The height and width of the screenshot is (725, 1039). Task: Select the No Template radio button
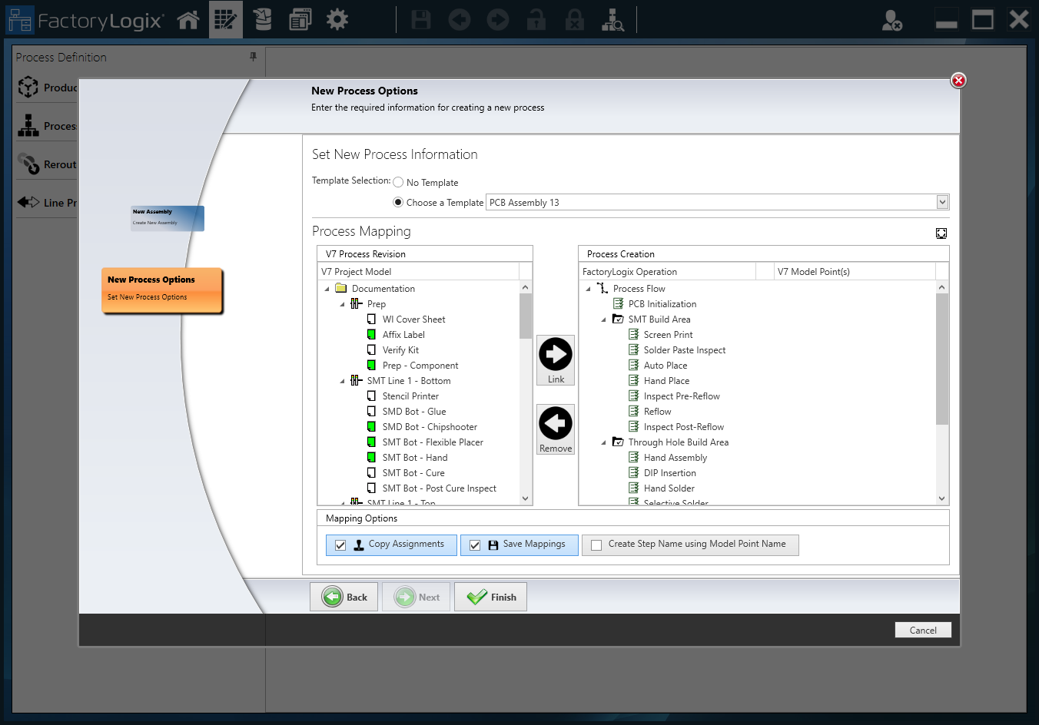[398, 182]
